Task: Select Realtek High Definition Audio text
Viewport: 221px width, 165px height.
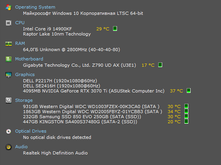Action: tap(55, 153)
